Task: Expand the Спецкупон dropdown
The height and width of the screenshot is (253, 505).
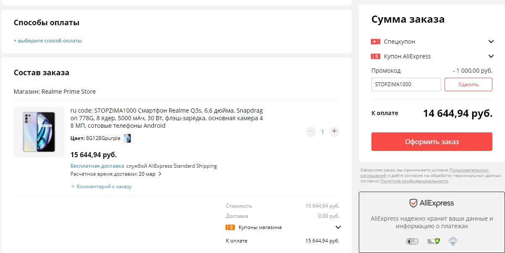Action: pos(491,41)
